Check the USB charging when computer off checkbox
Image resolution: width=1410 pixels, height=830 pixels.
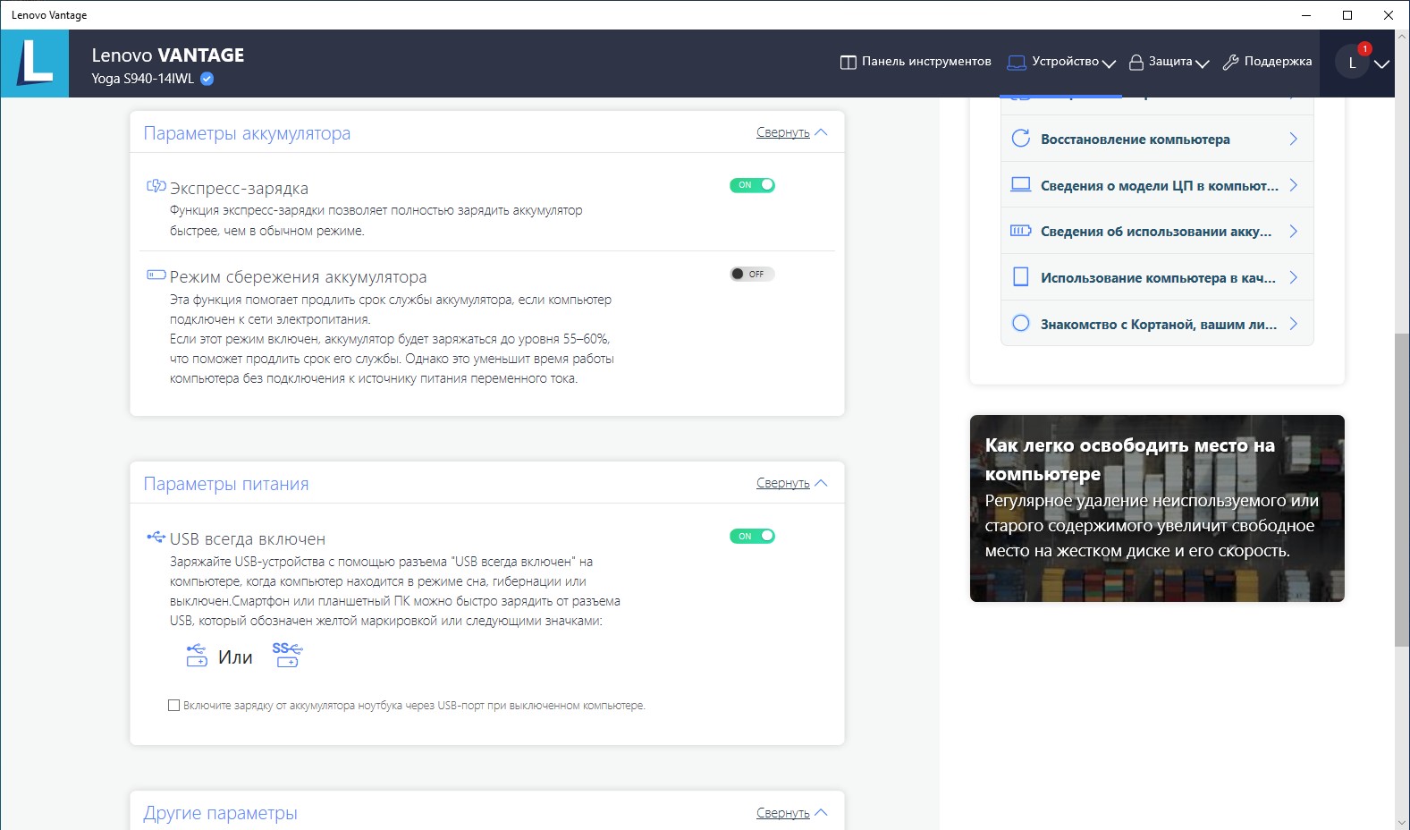tap(174, 706)
